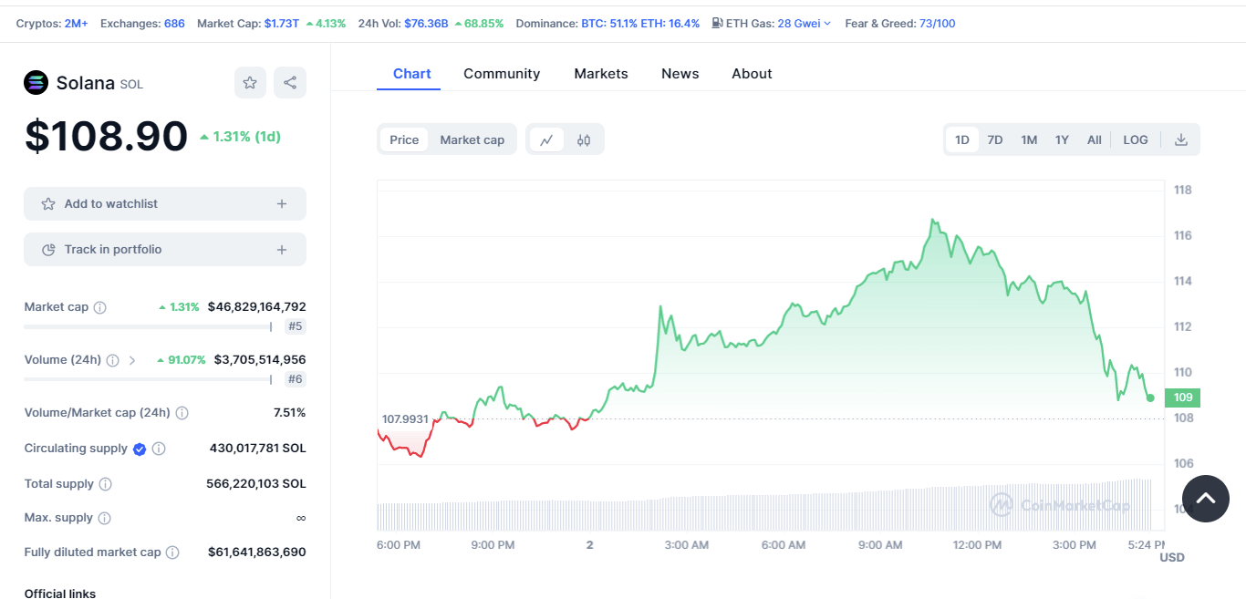Open the Markets tab

pos(601,74)
